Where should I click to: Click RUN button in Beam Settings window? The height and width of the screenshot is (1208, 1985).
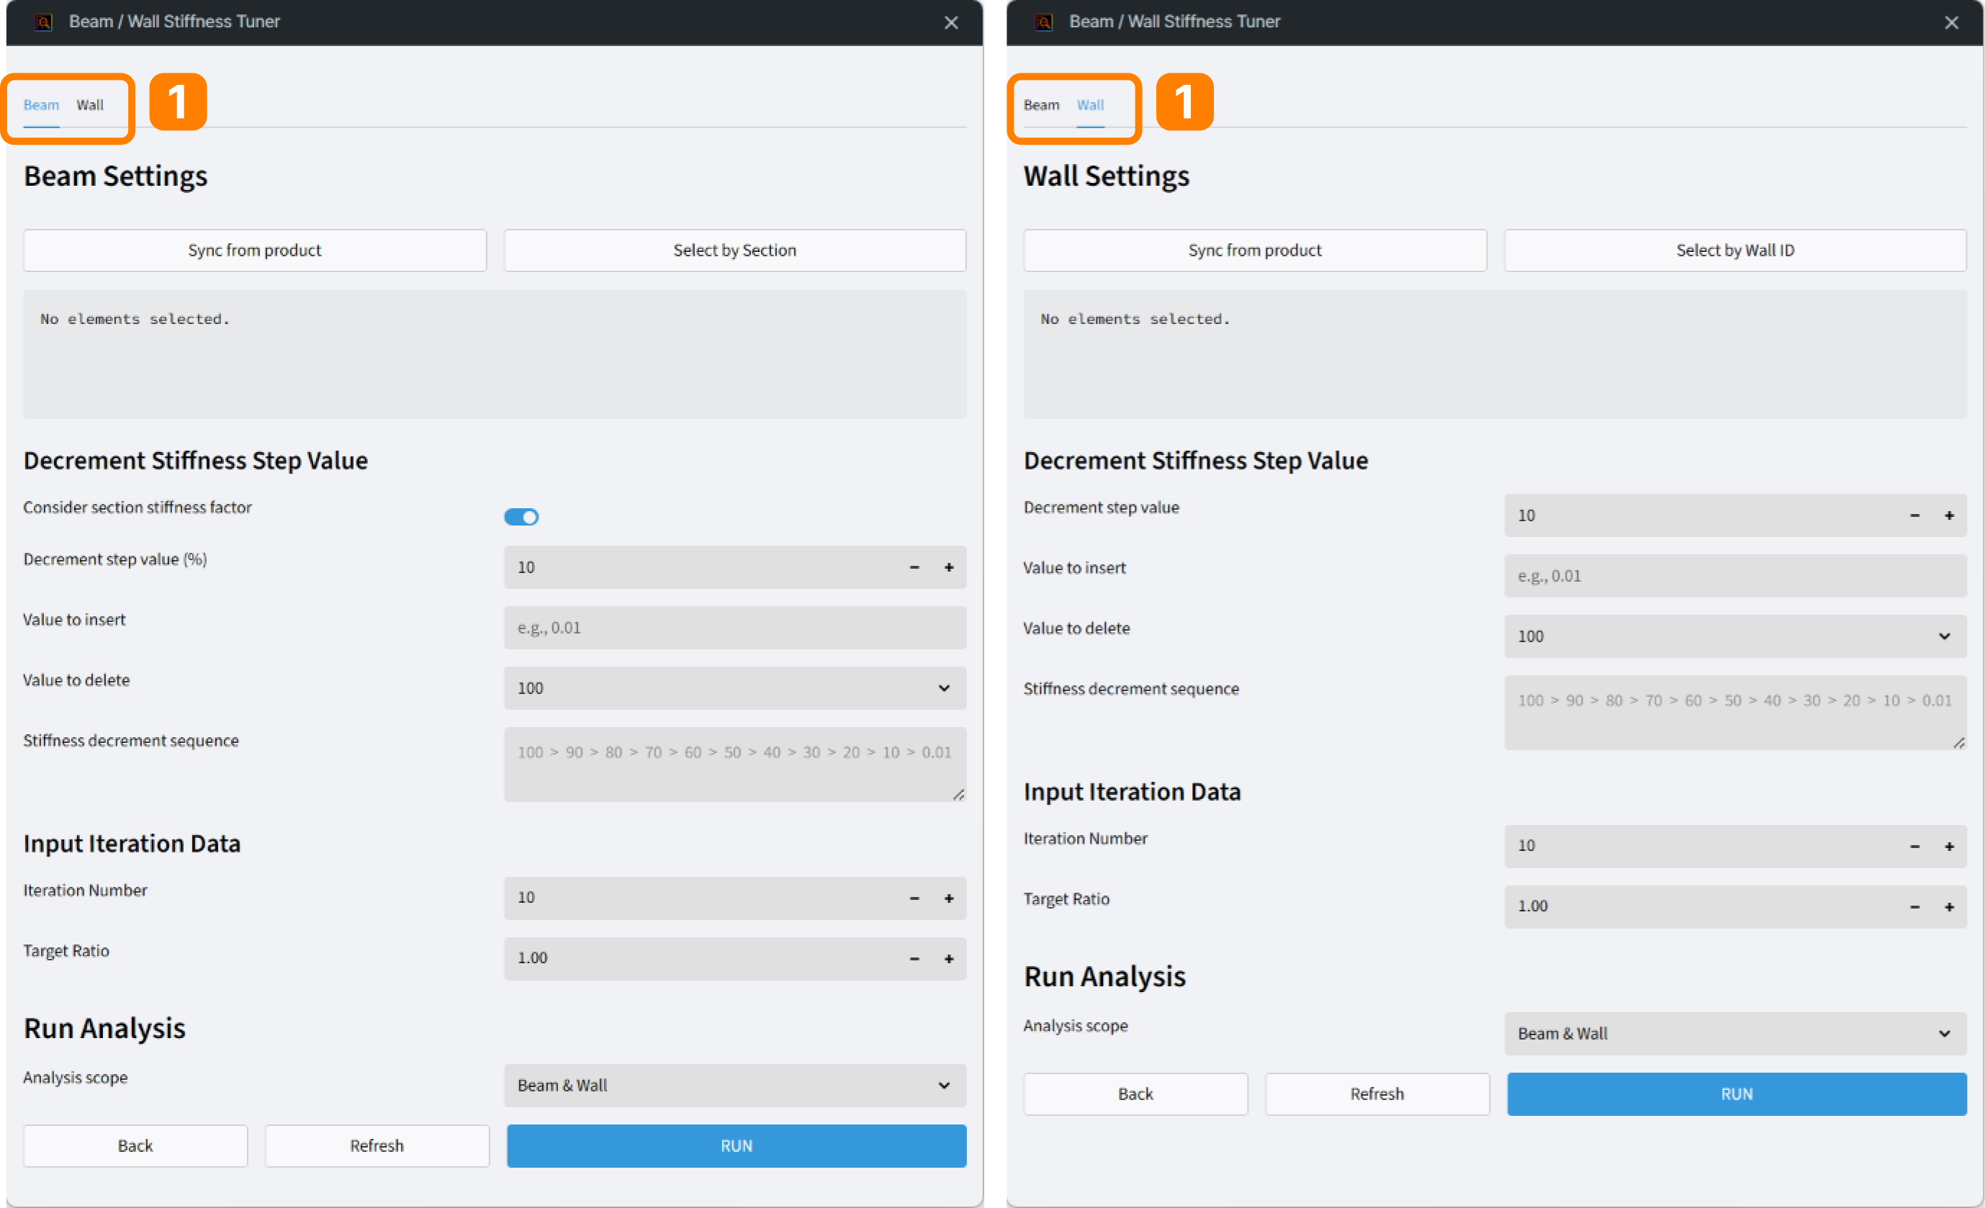pyautogui.click(x=737, y=1146)
